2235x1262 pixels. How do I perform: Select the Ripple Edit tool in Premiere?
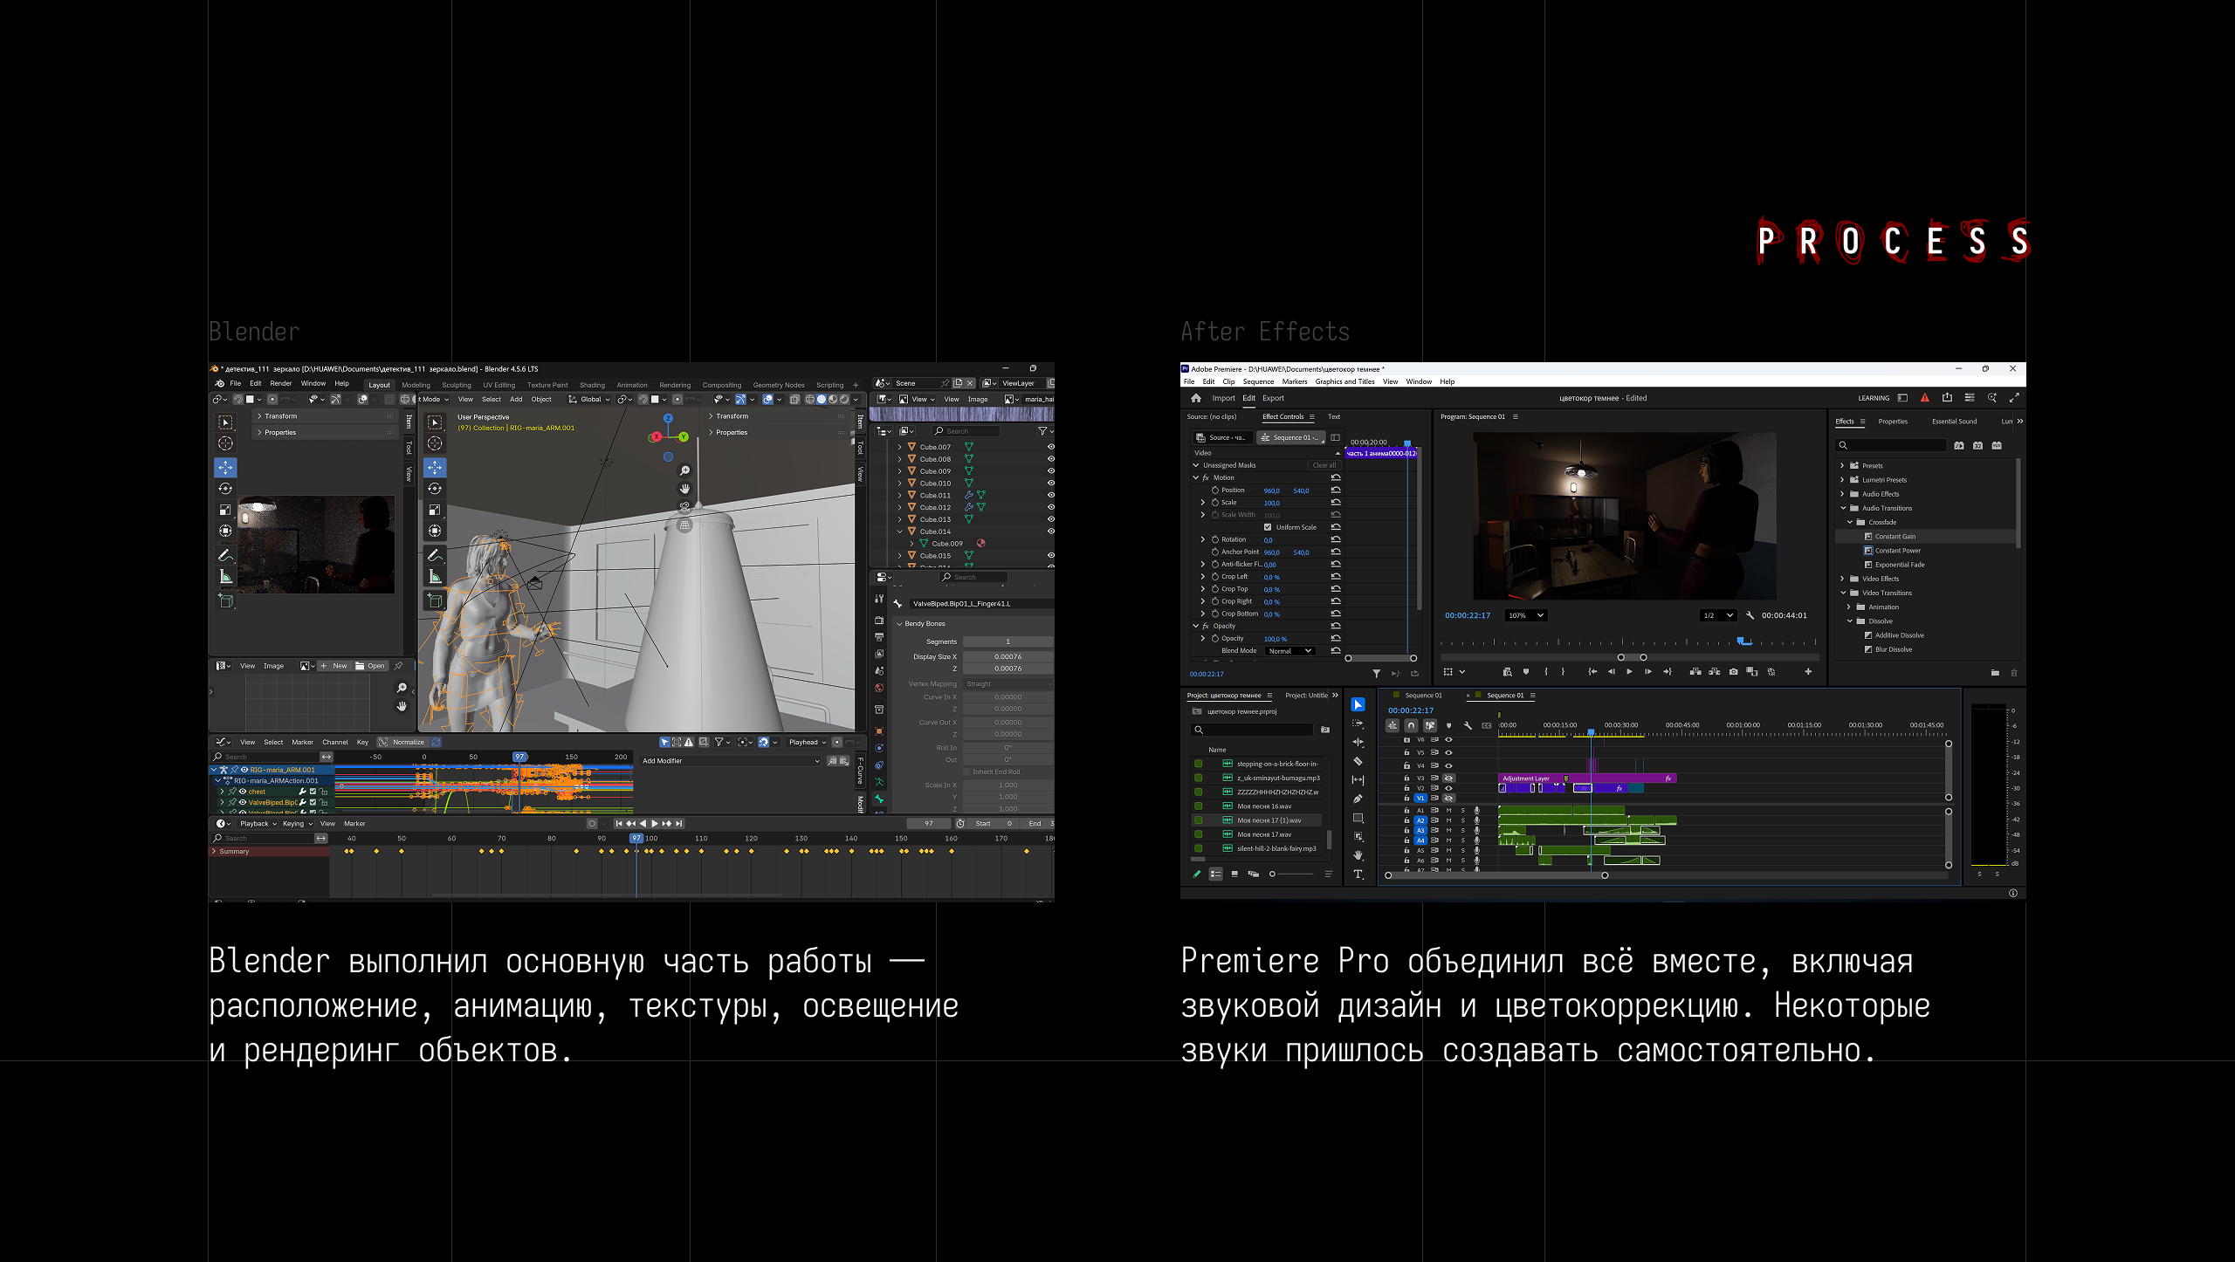(1358, 743)
